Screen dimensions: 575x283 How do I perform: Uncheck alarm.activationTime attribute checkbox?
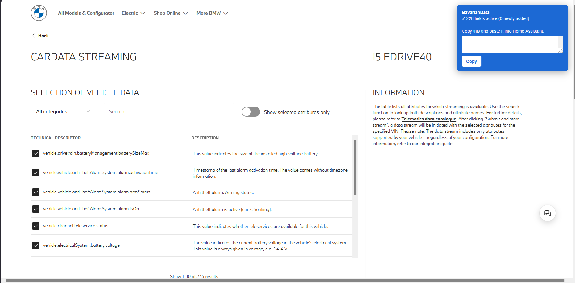coord(36,173)
